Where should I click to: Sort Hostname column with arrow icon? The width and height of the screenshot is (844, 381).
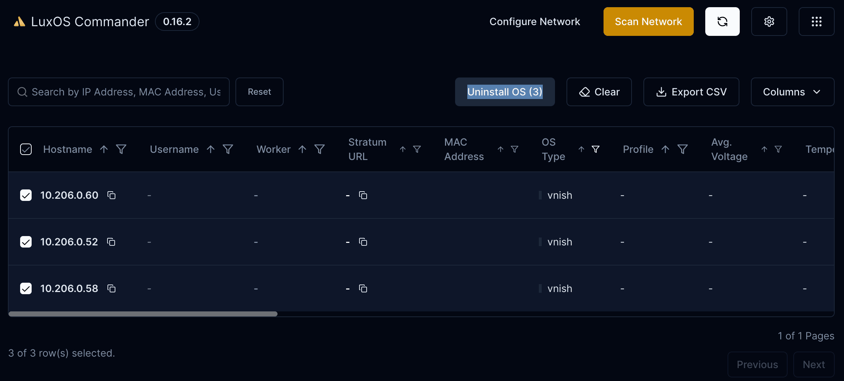coord(104,149)
